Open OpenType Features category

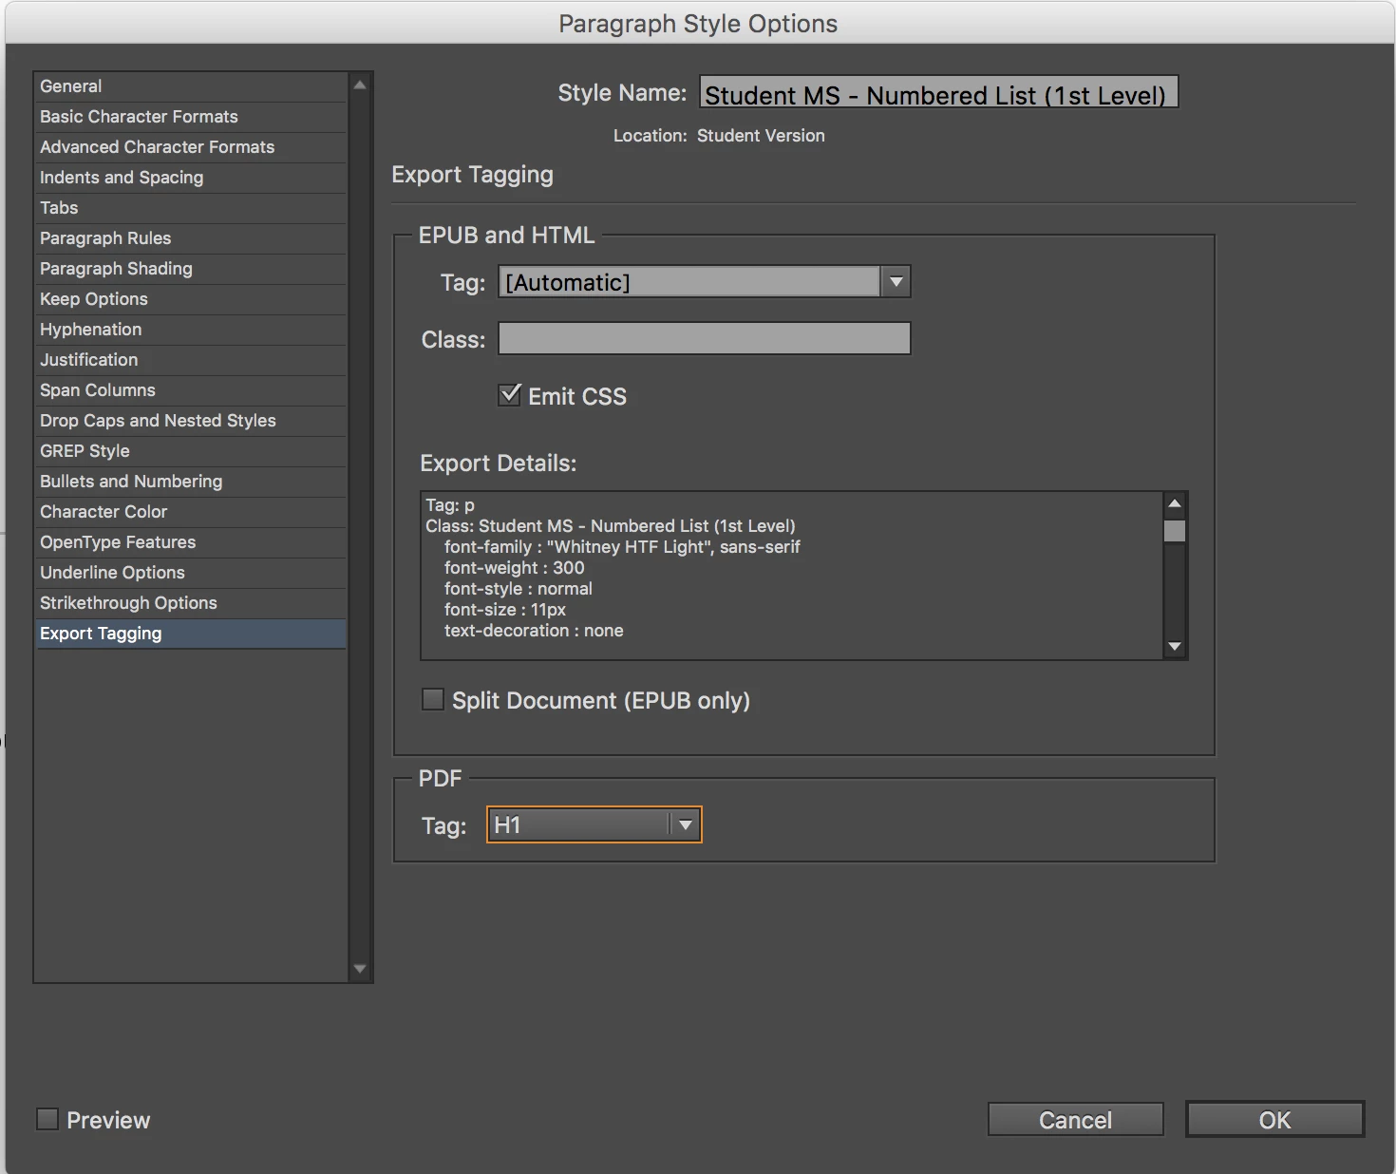[191, 542]
